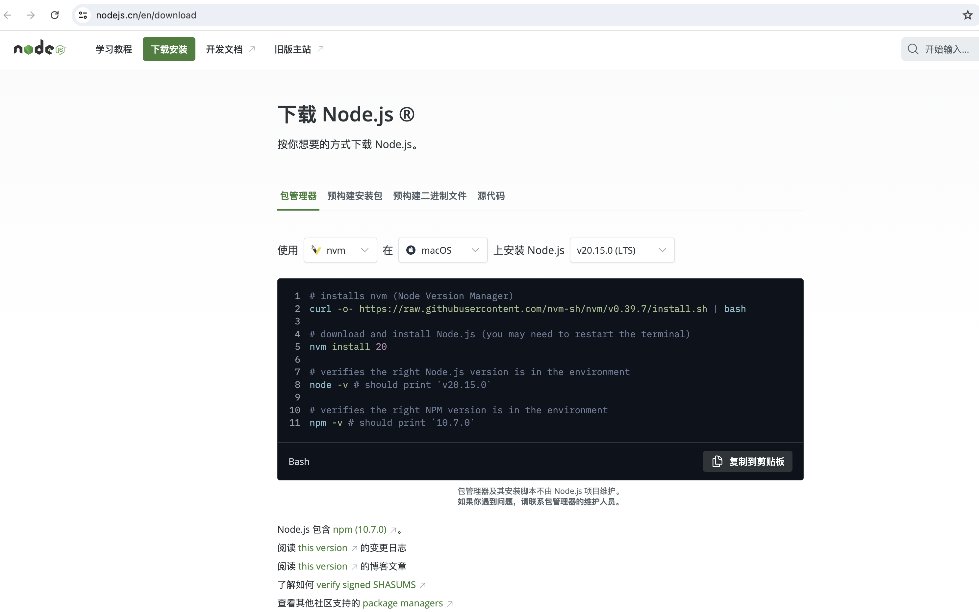Click external-link arrow next to 开发文档
This screenshot has height=612, width=979.
[x=252, y=49]
